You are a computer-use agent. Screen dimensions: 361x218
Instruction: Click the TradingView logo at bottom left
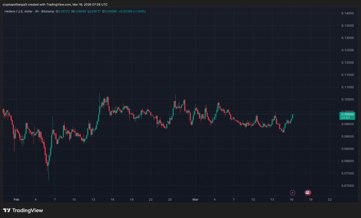pyautogui.click(x=23, y=211)
